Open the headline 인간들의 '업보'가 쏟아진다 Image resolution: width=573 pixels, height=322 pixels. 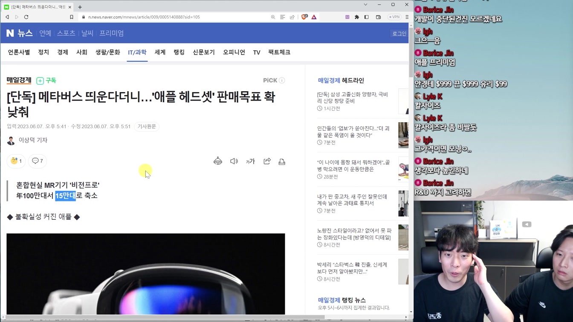tap(353, 132)
